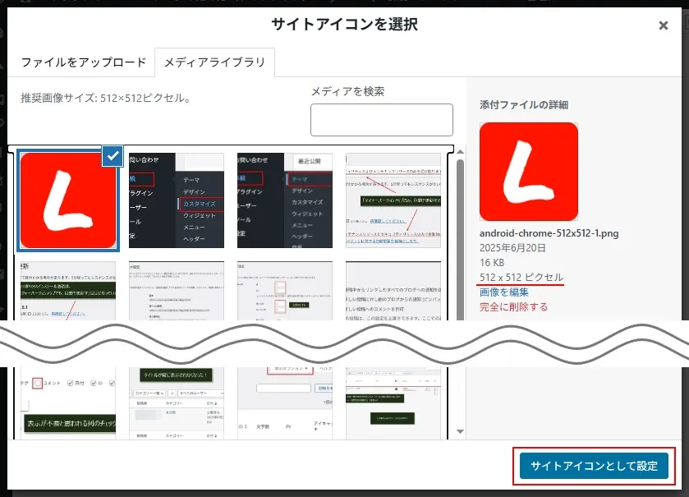Choose the thumbnail showing the テーマ menu highlighted
The height and width of the screenshot is (497, 689).
(x=285, y=200)
